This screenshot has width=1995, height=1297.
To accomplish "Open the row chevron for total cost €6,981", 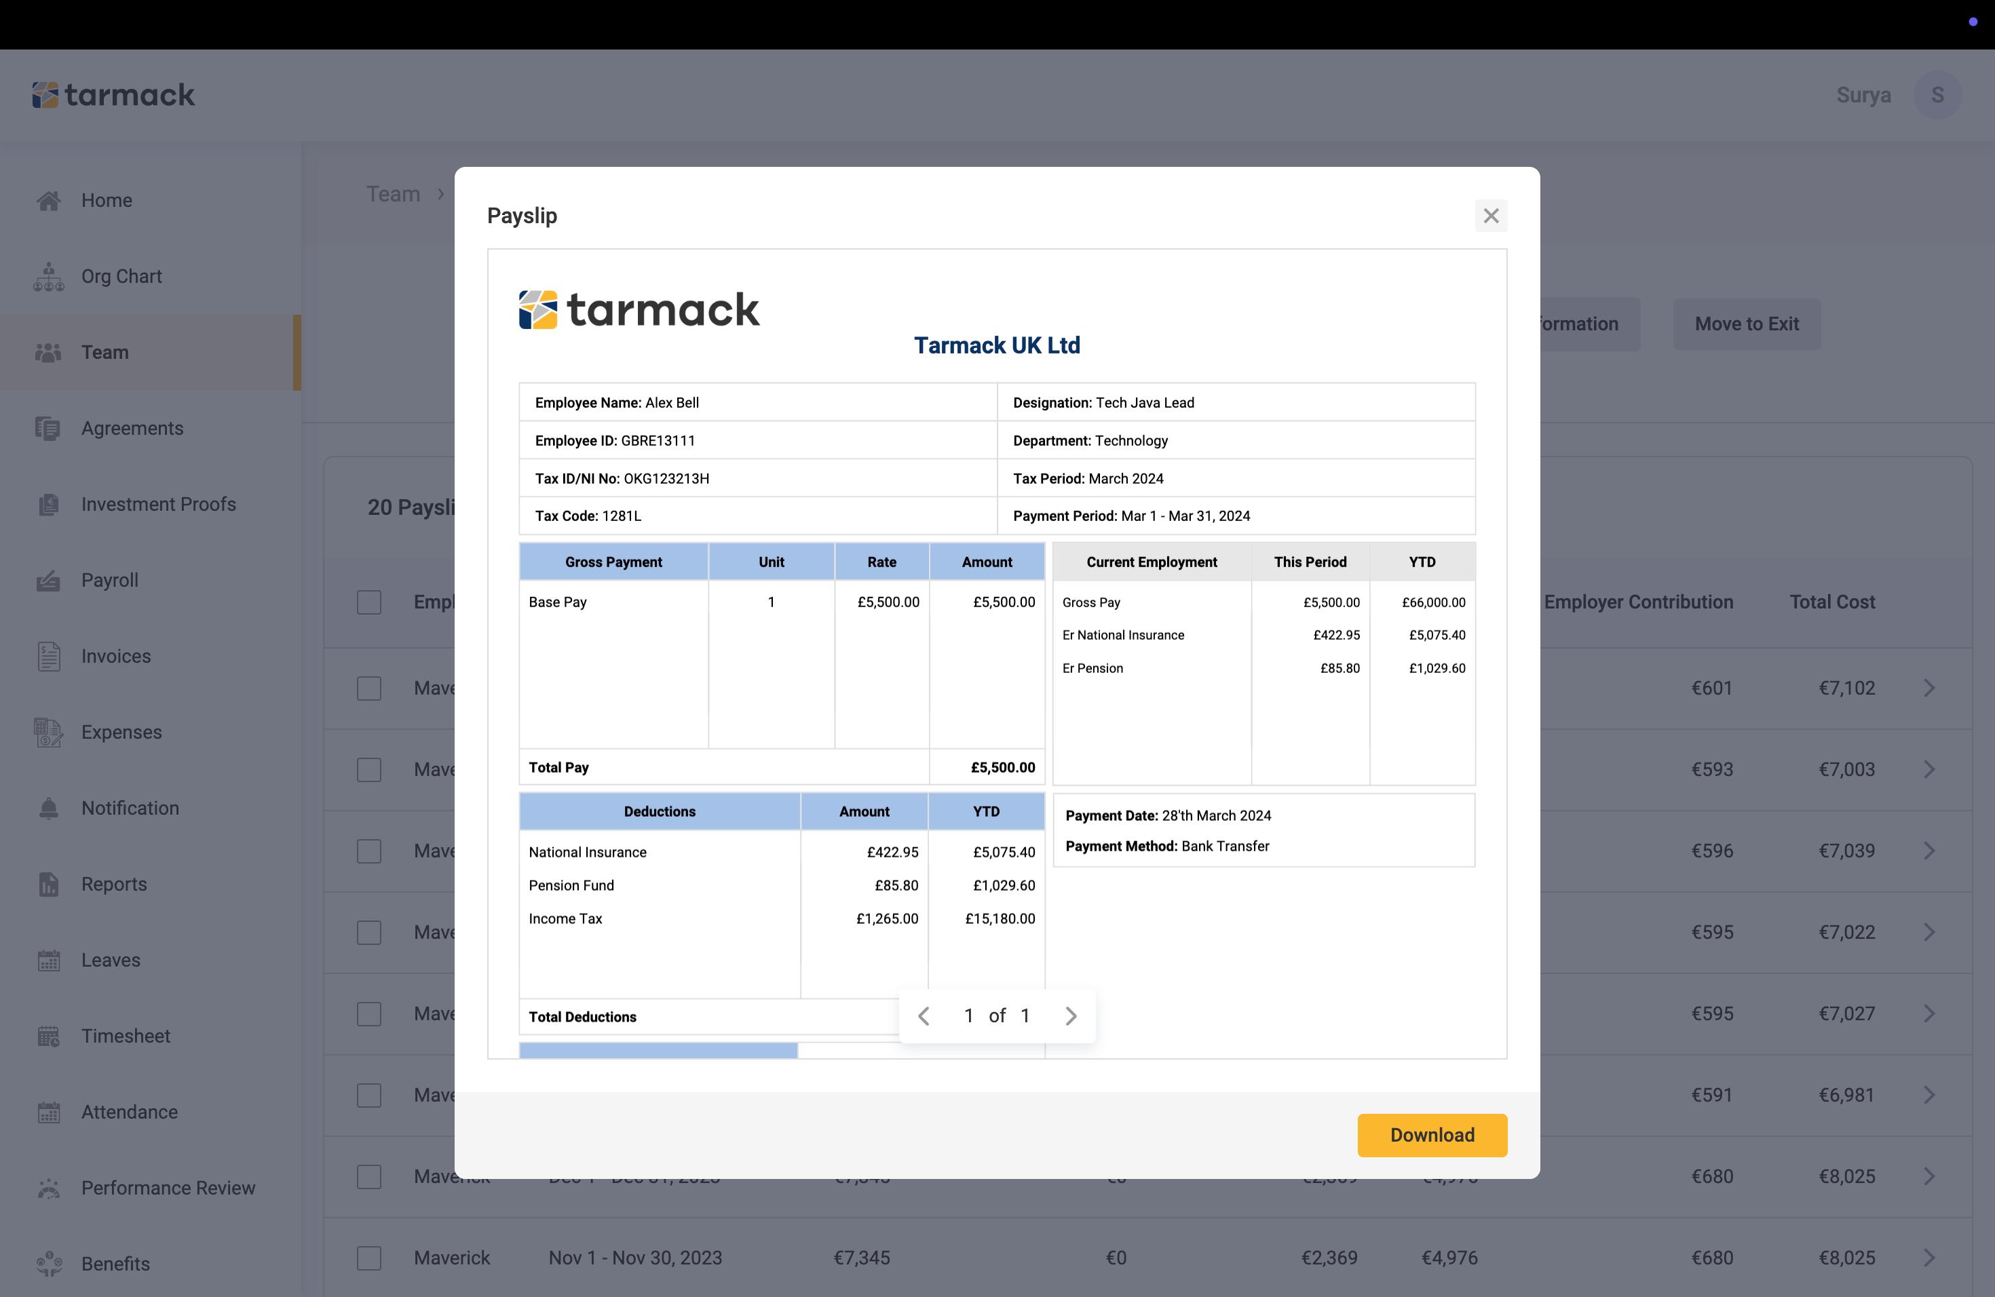I will [1928, 1095].
